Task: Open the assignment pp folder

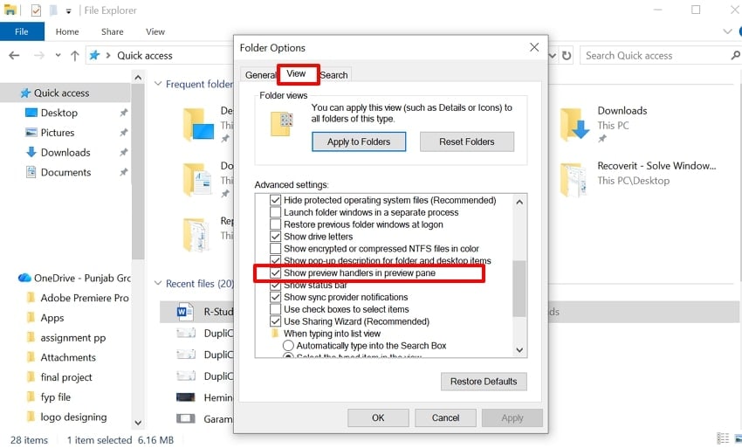Action: [72, 338]
